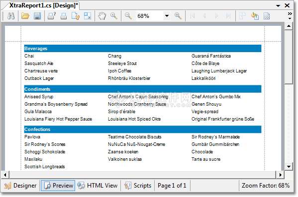Click the Confections group header
The height and width of the screenshot is (197, 298).
[x=143, y=130]
